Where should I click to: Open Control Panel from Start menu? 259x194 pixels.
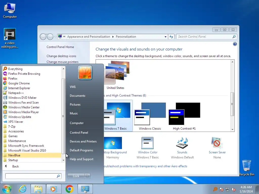pyautogui.click(x=79, y=132)
